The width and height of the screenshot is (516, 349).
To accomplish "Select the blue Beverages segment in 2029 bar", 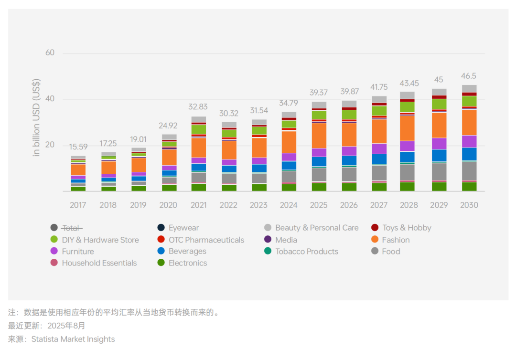I will click(x=440, y=155).
